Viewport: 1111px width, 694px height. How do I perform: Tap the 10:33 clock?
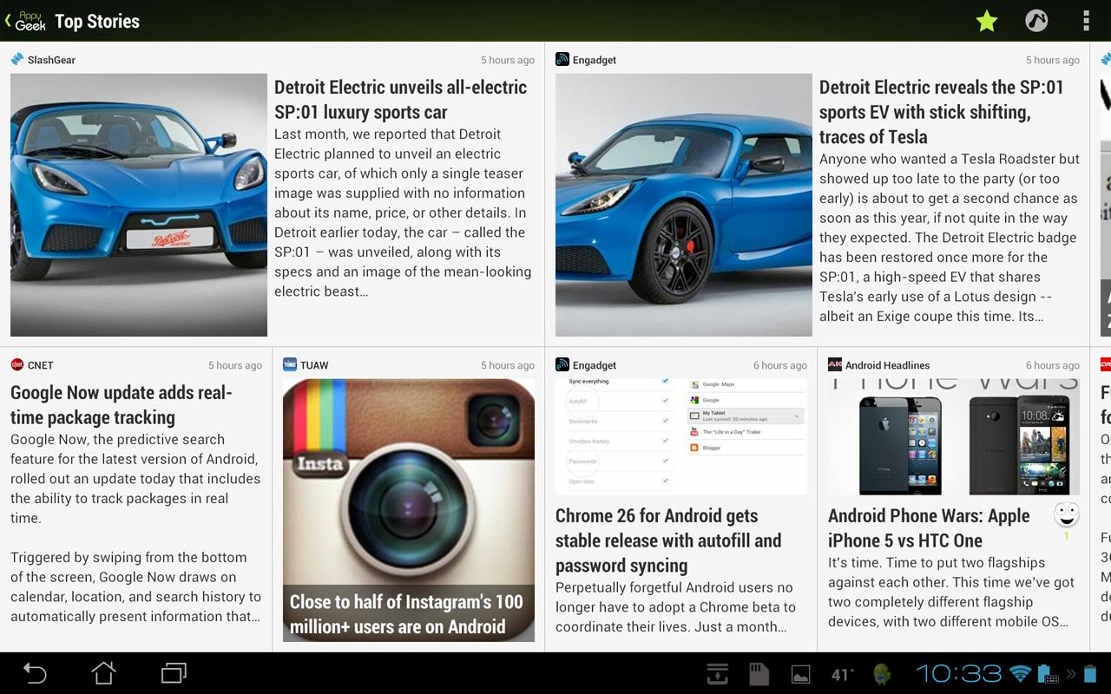958,673
